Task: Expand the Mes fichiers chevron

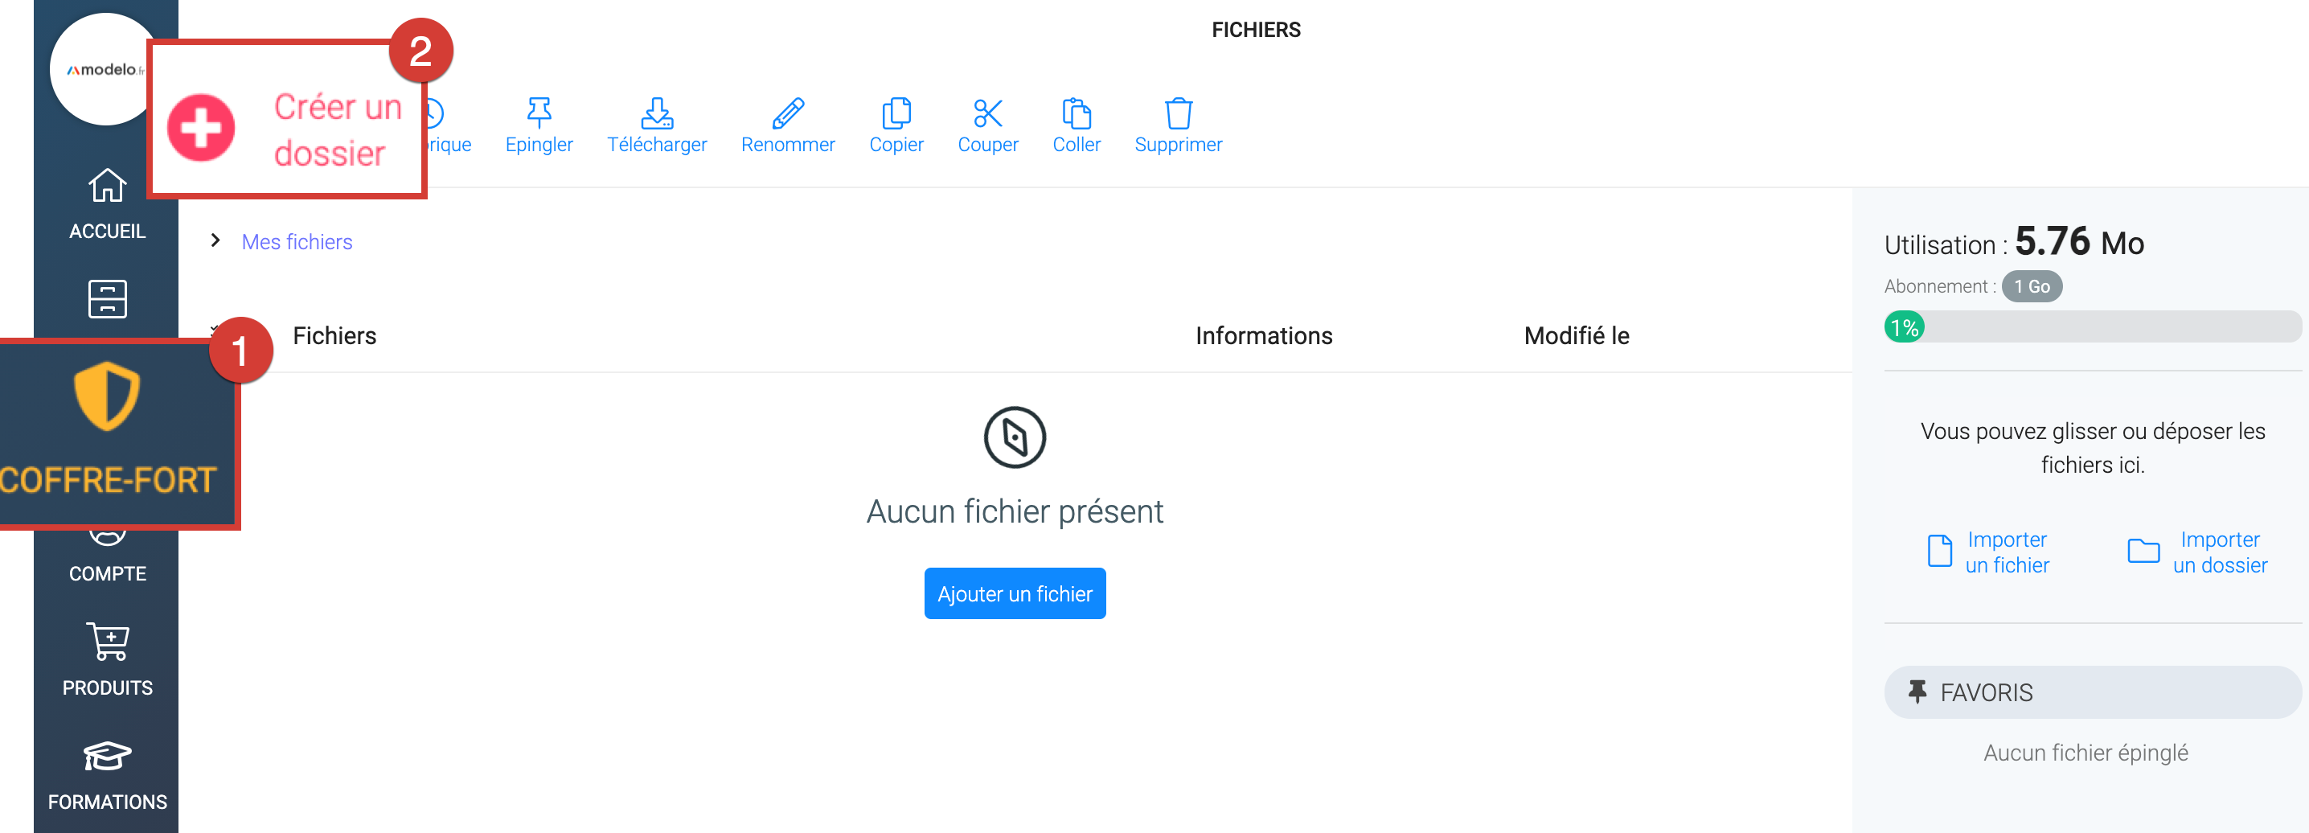Action: [215, 240]
